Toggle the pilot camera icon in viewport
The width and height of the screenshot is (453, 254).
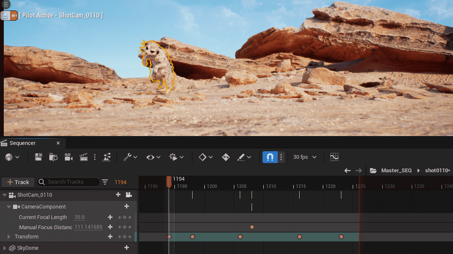click(14, 16)
